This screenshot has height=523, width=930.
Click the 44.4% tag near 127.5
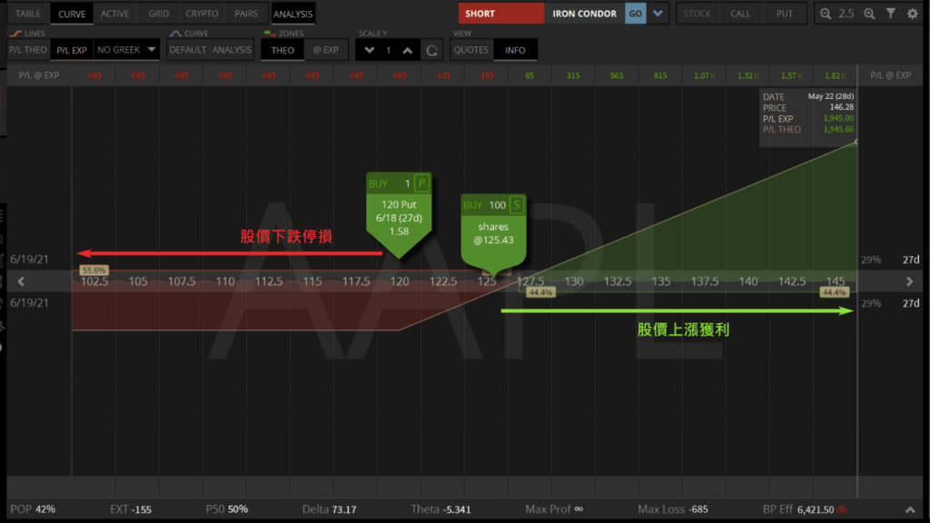point(540,292)
